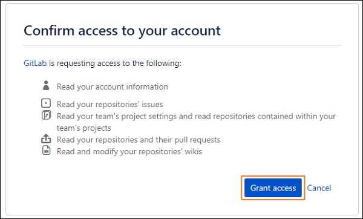Click 'is requesting access to the following:' text
363x219 pixels.
[x=115, y=63]
